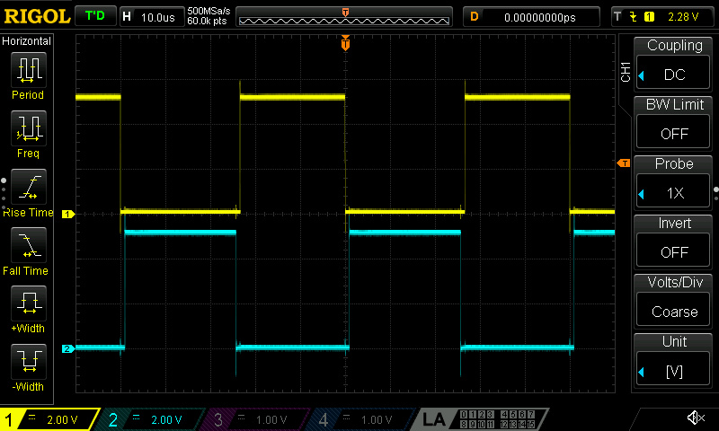Click the T'D trigger status indicator
Screen dimensions: 719x431
tap(95, 16)
